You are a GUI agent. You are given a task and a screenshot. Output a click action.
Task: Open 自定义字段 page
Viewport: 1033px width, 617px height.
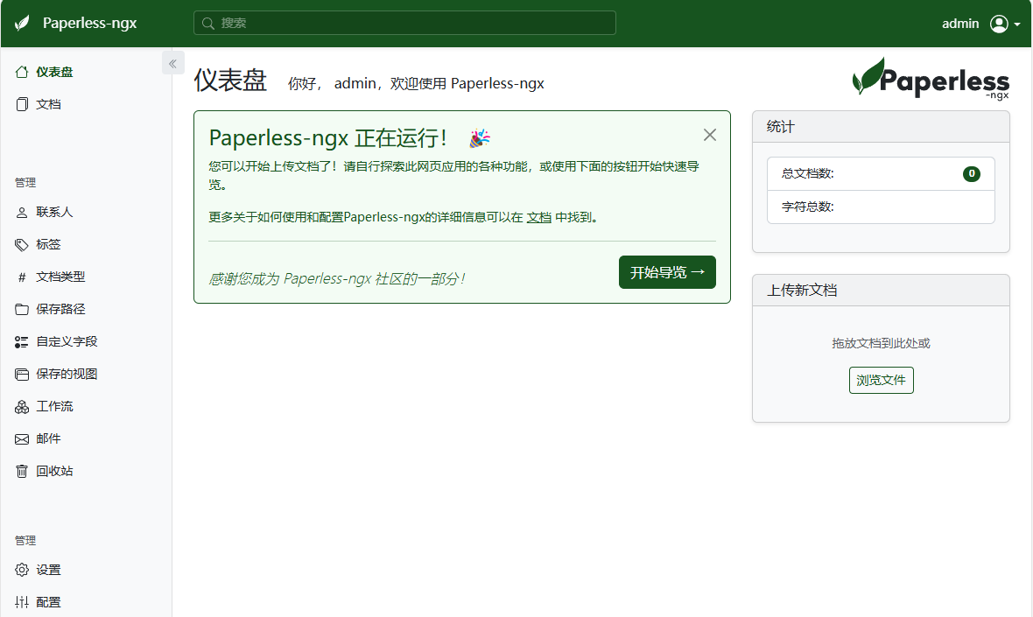[67, 341]
